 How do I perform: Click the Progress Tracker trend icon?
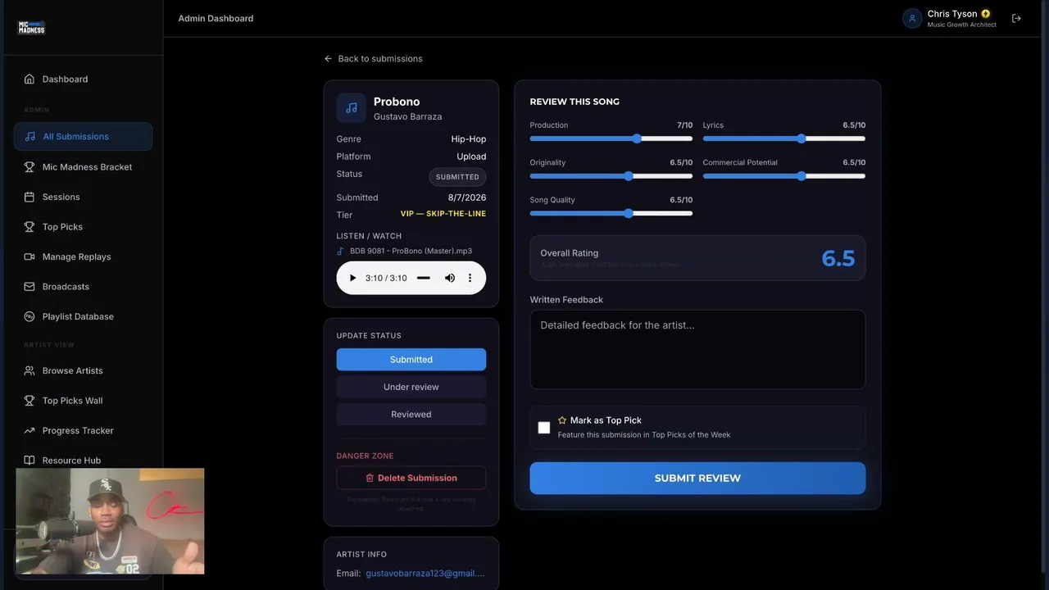30,430
